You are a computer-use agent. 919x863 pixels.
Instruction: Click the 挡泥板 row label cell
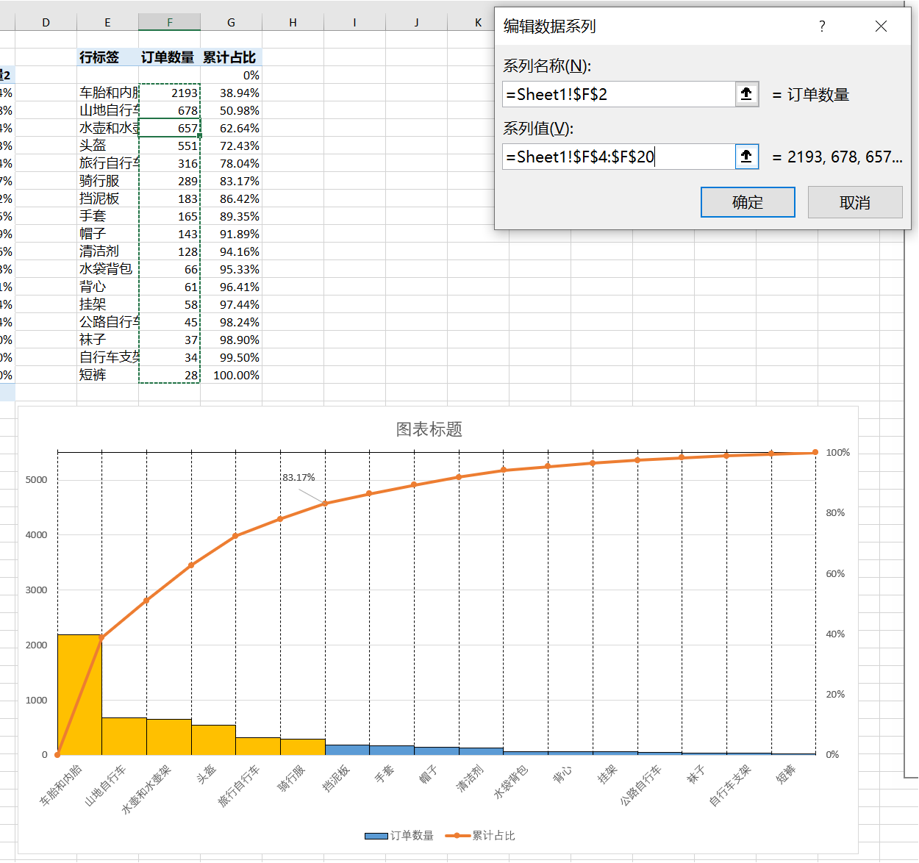point(107,198)
